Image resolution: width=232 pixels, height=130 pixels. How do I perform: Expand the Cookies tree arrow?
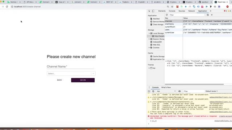pyautogui.click(x=149, y=48)
